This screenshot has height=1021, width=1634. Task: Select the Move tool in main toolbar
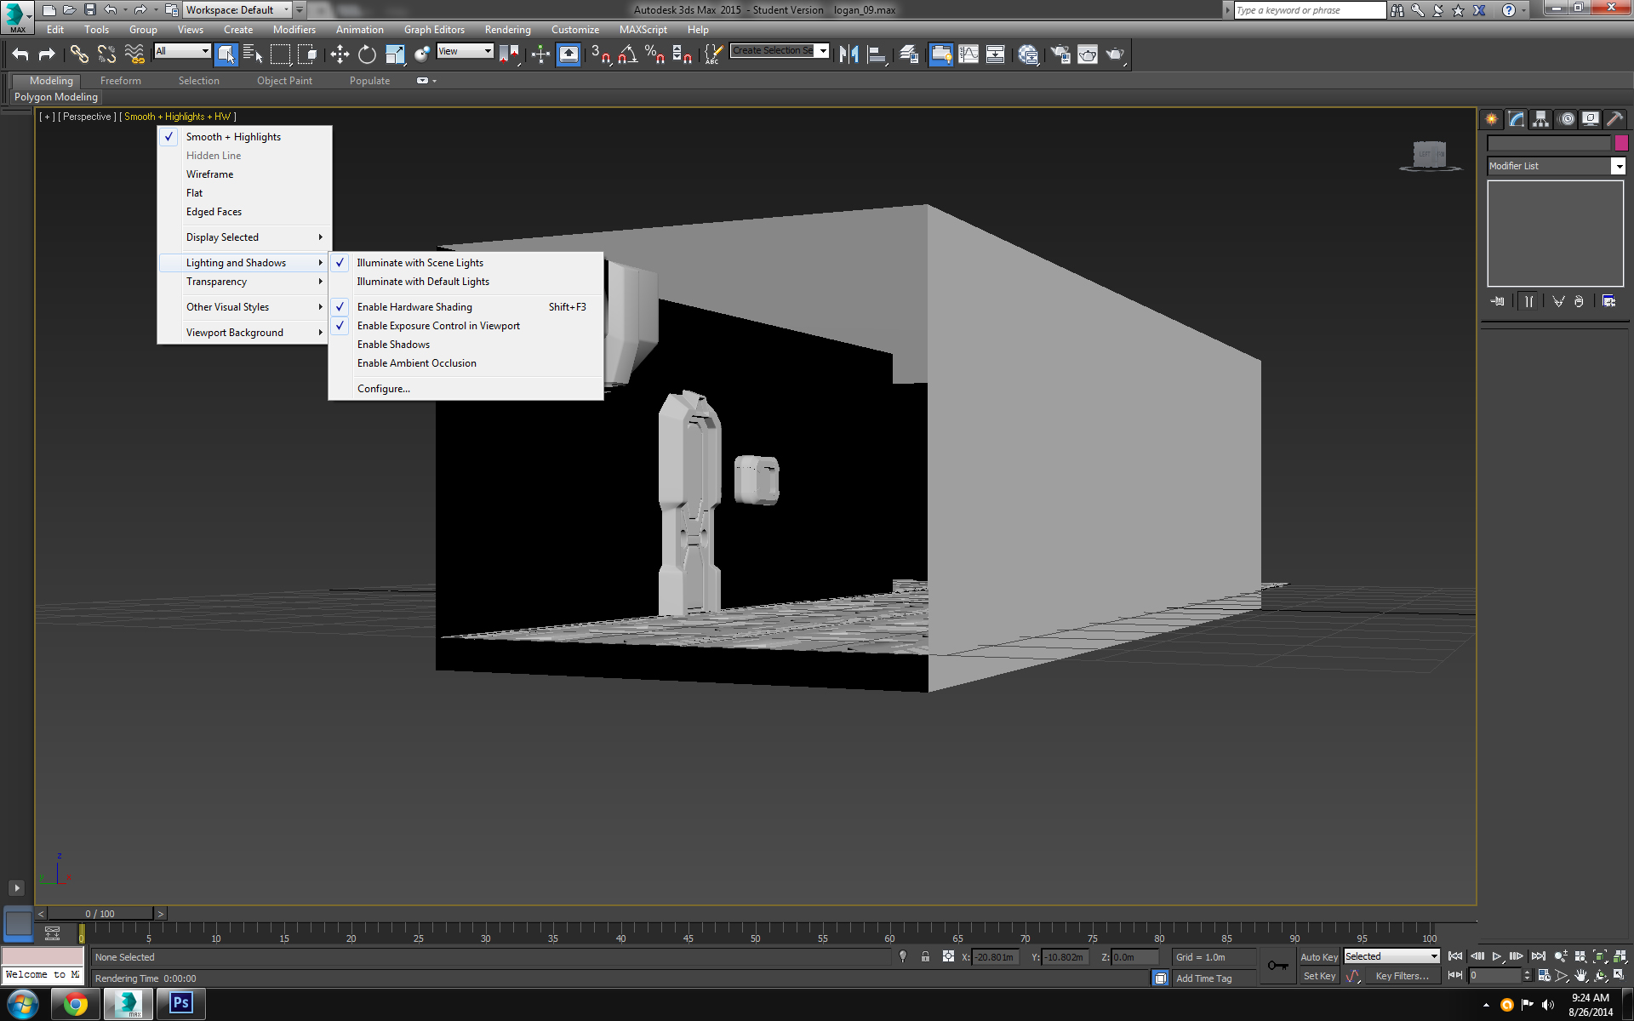pos(340,54)
